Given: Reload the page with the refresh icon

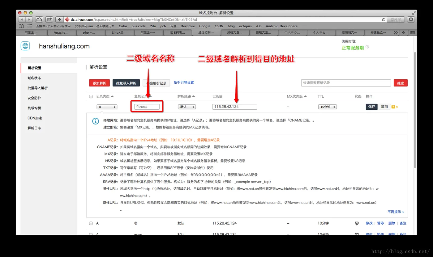Looking at the screenshot, I should (384, 19).
